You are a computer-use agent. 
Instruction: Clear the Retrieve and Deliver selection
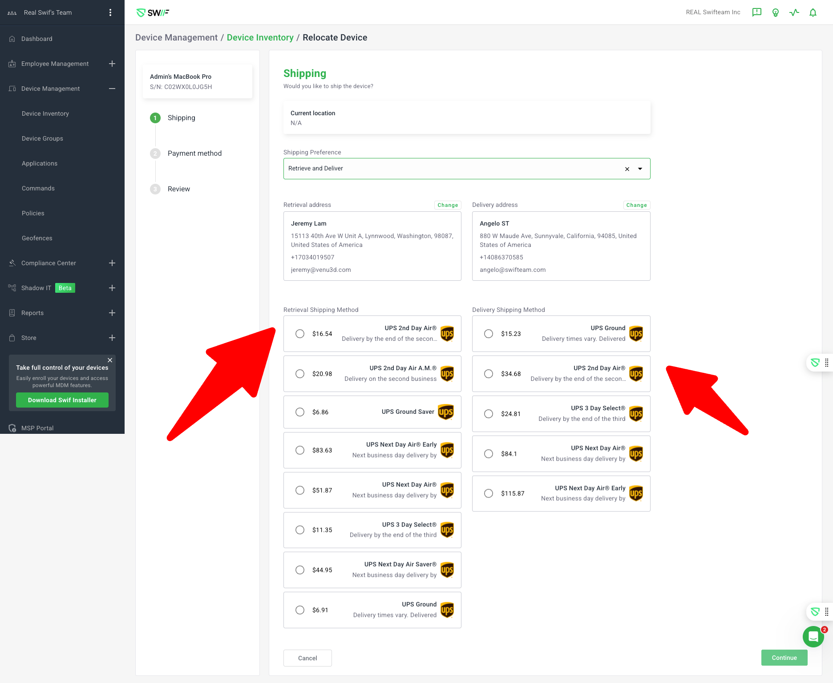[627, 169]
